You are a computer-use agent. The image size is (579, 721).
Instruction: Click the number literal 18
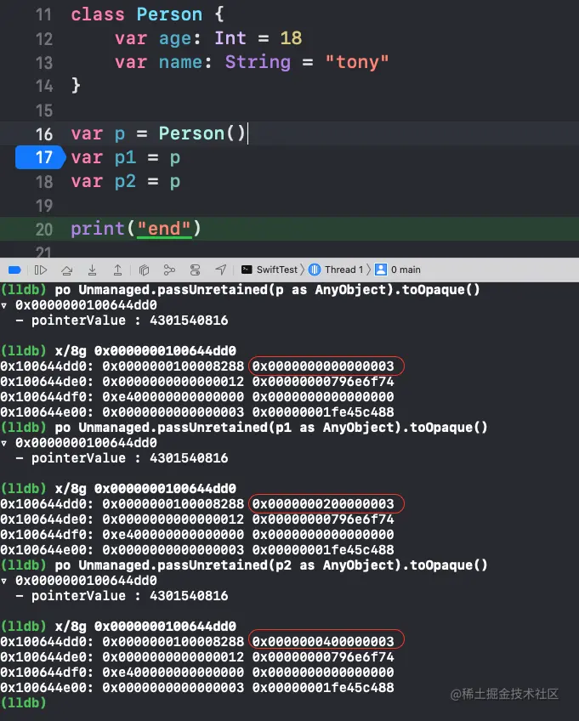[291, 38]
